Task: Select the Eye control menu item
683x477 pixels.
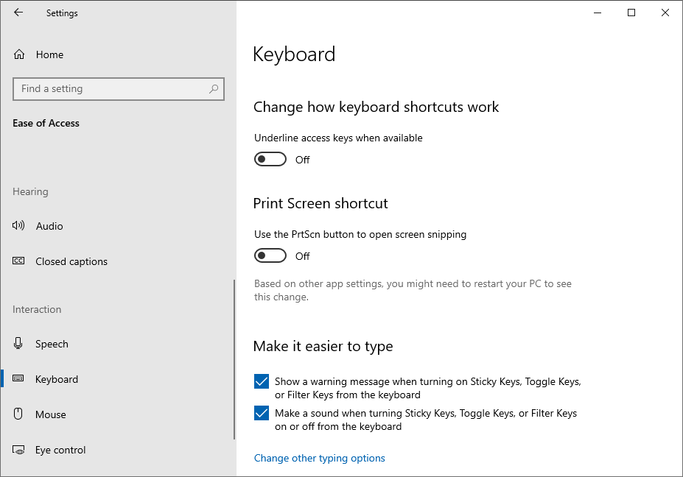Action: pyautogui.click(x=118, y=450)
